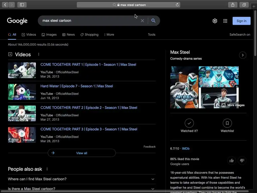
Task: Click the Sign in button
Action: (x=241, y=21)
